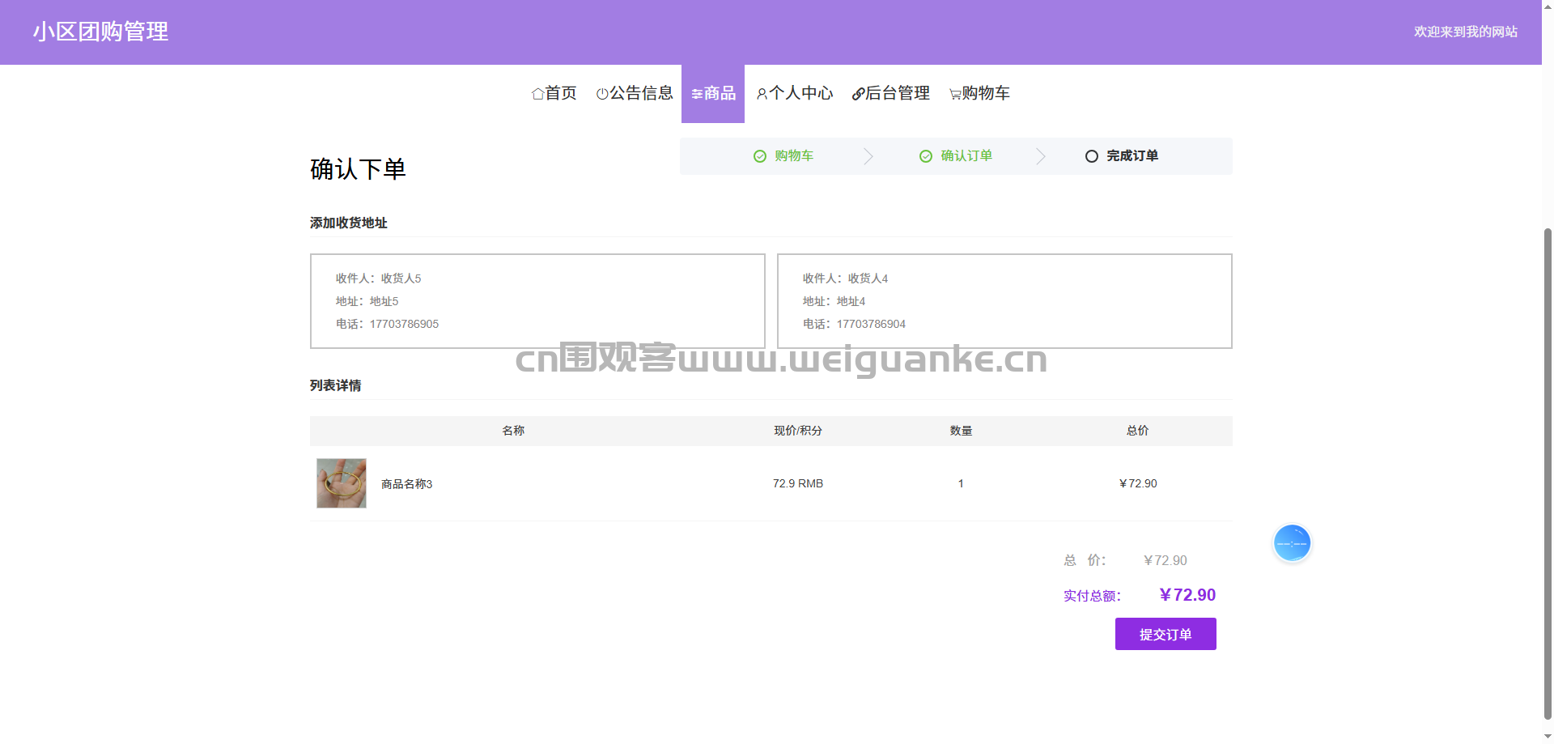Click the 商品名称3 bracelet thumbnail

click(342, 483)
